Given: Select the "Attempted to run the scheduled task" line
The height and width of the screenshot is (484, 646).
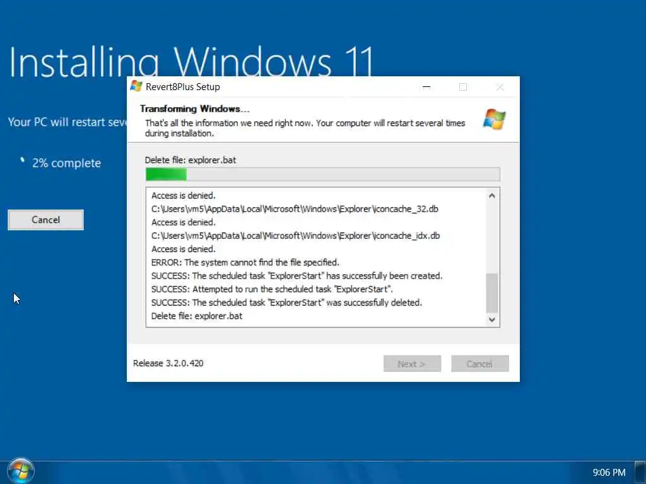Looking at the screenshot, I should [272, 289].
